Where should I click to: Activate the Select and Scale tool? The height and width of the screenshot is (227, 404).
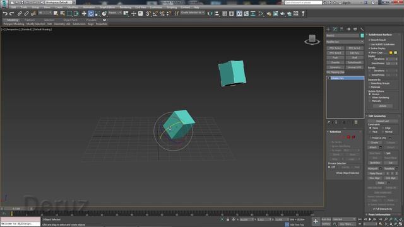coord(97,13)
